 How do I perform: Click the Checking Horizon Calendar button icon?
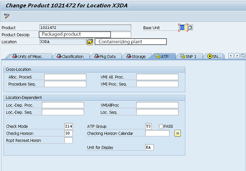[x=178, y=133]
